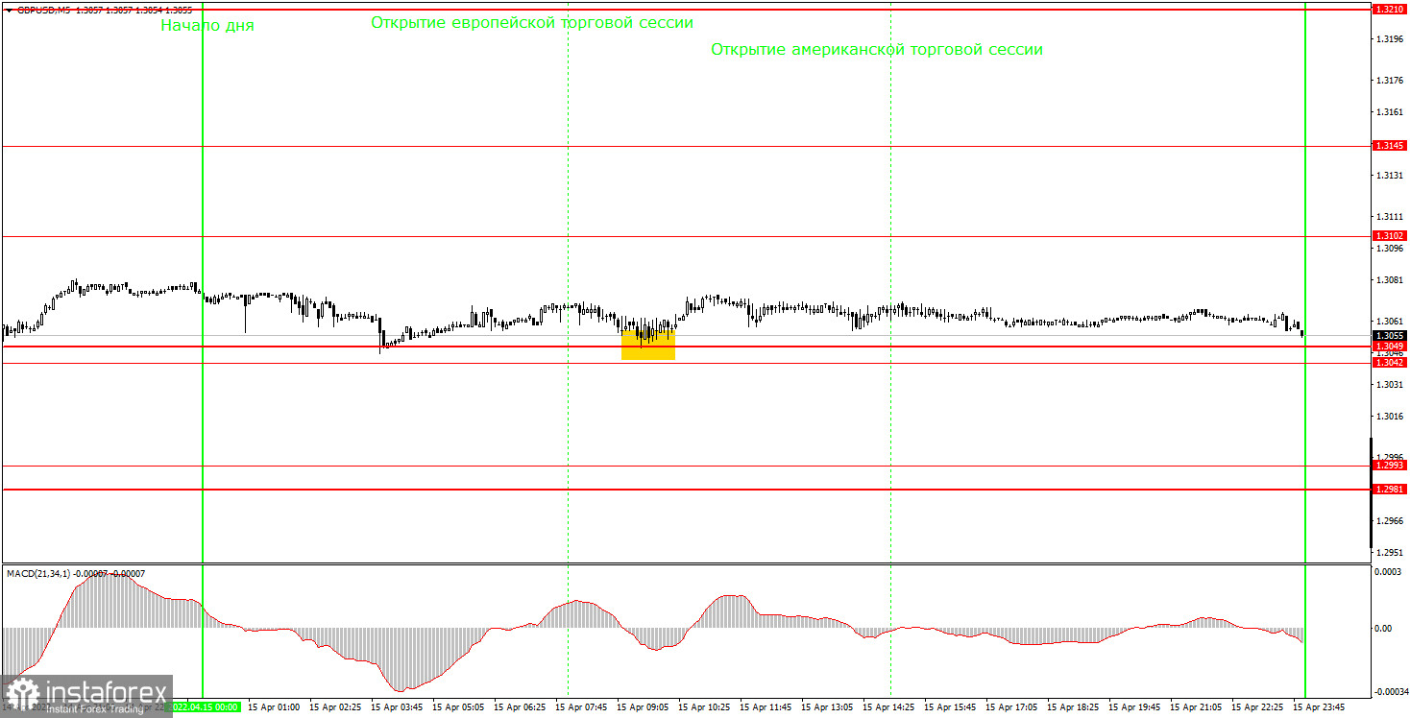Click the 1.3210 red price level tag

[x=1390, y=9]
